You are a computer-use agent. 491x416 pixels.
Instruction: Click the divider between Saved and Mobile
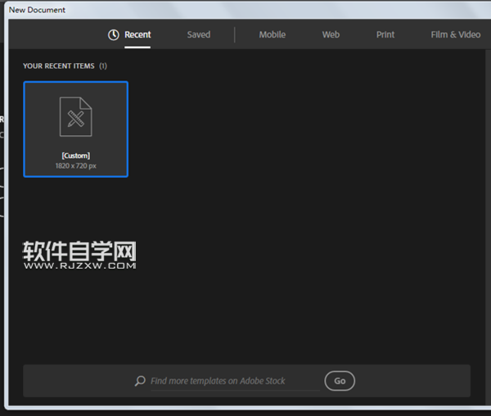point(235,34)
